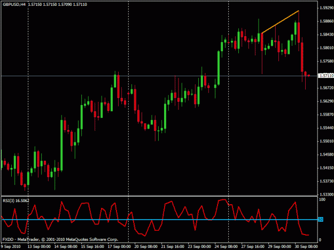Click the OHLC quote values in the header

(x=58, y=4)
